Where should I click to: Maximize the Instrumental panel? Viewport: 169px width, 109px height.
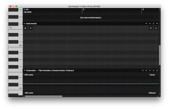tap(154, 23)
